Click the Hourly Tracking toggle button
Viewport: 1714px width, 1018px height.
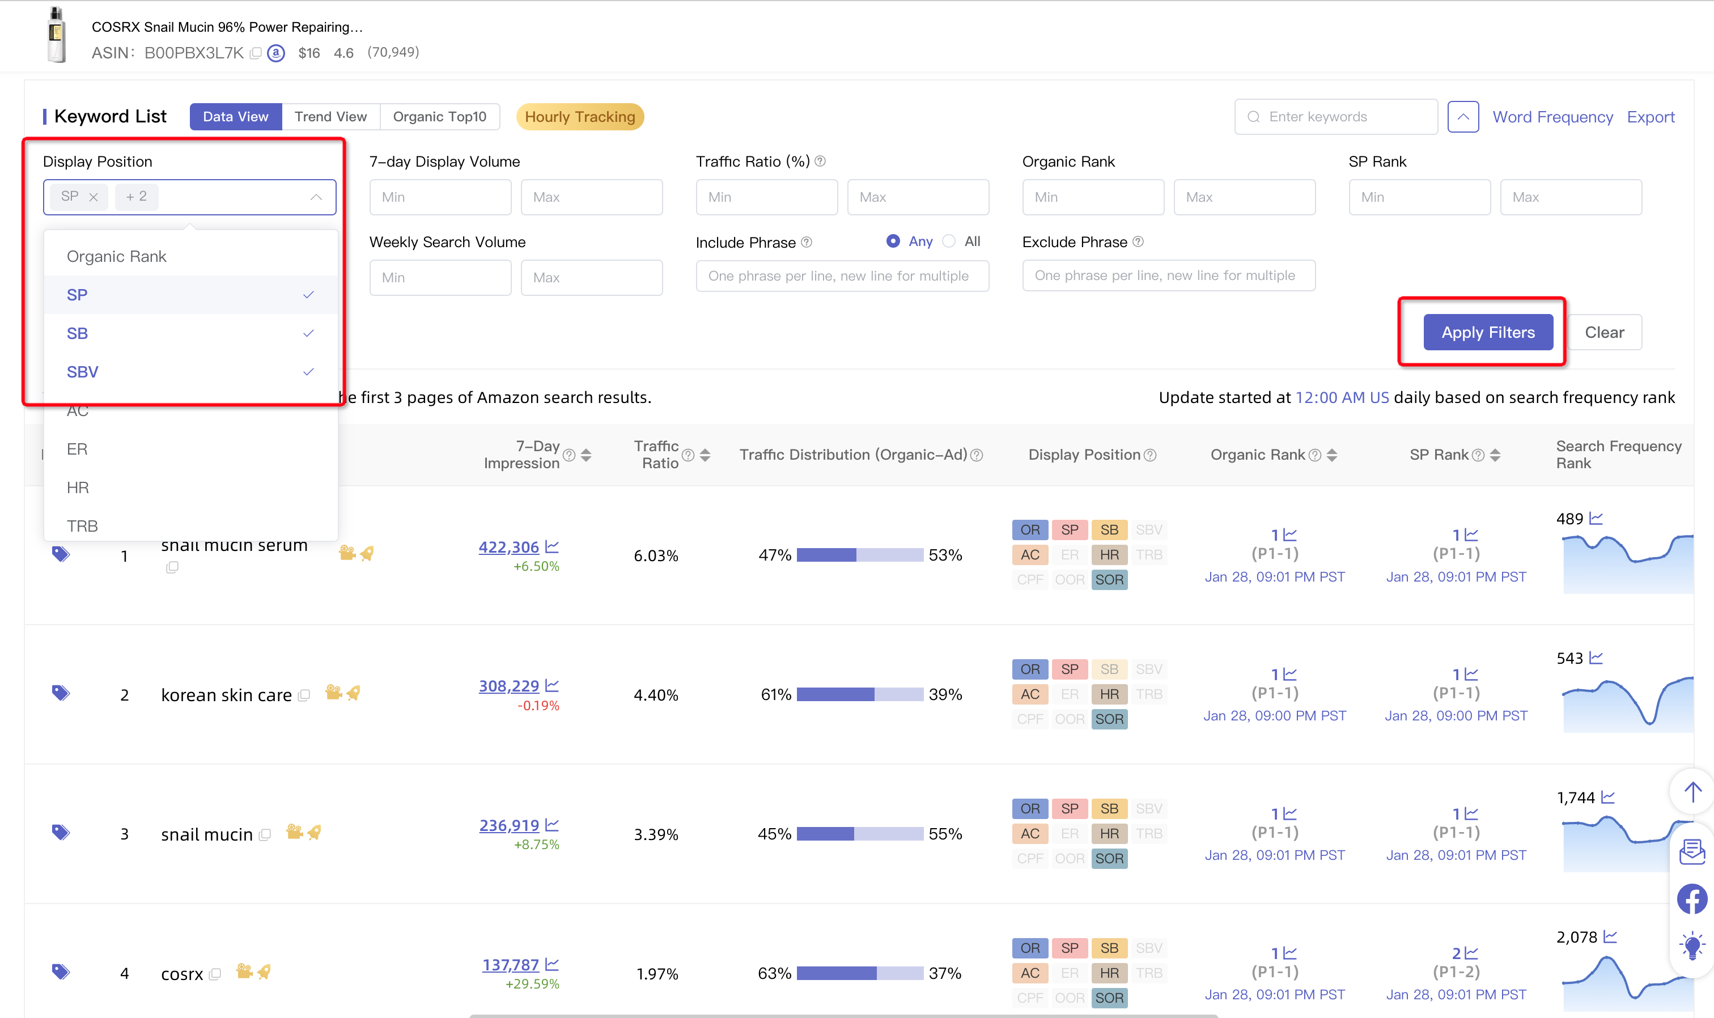(x=580, y=116)
